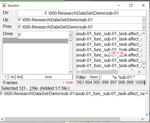The height and width of the screenshot is (123, 150).
Task: Select the '..' parent folder entry
Action: (36, 41)
